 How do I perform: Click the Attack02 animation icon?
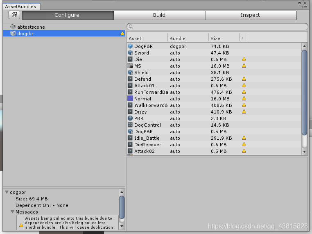(x=130, y=151)
